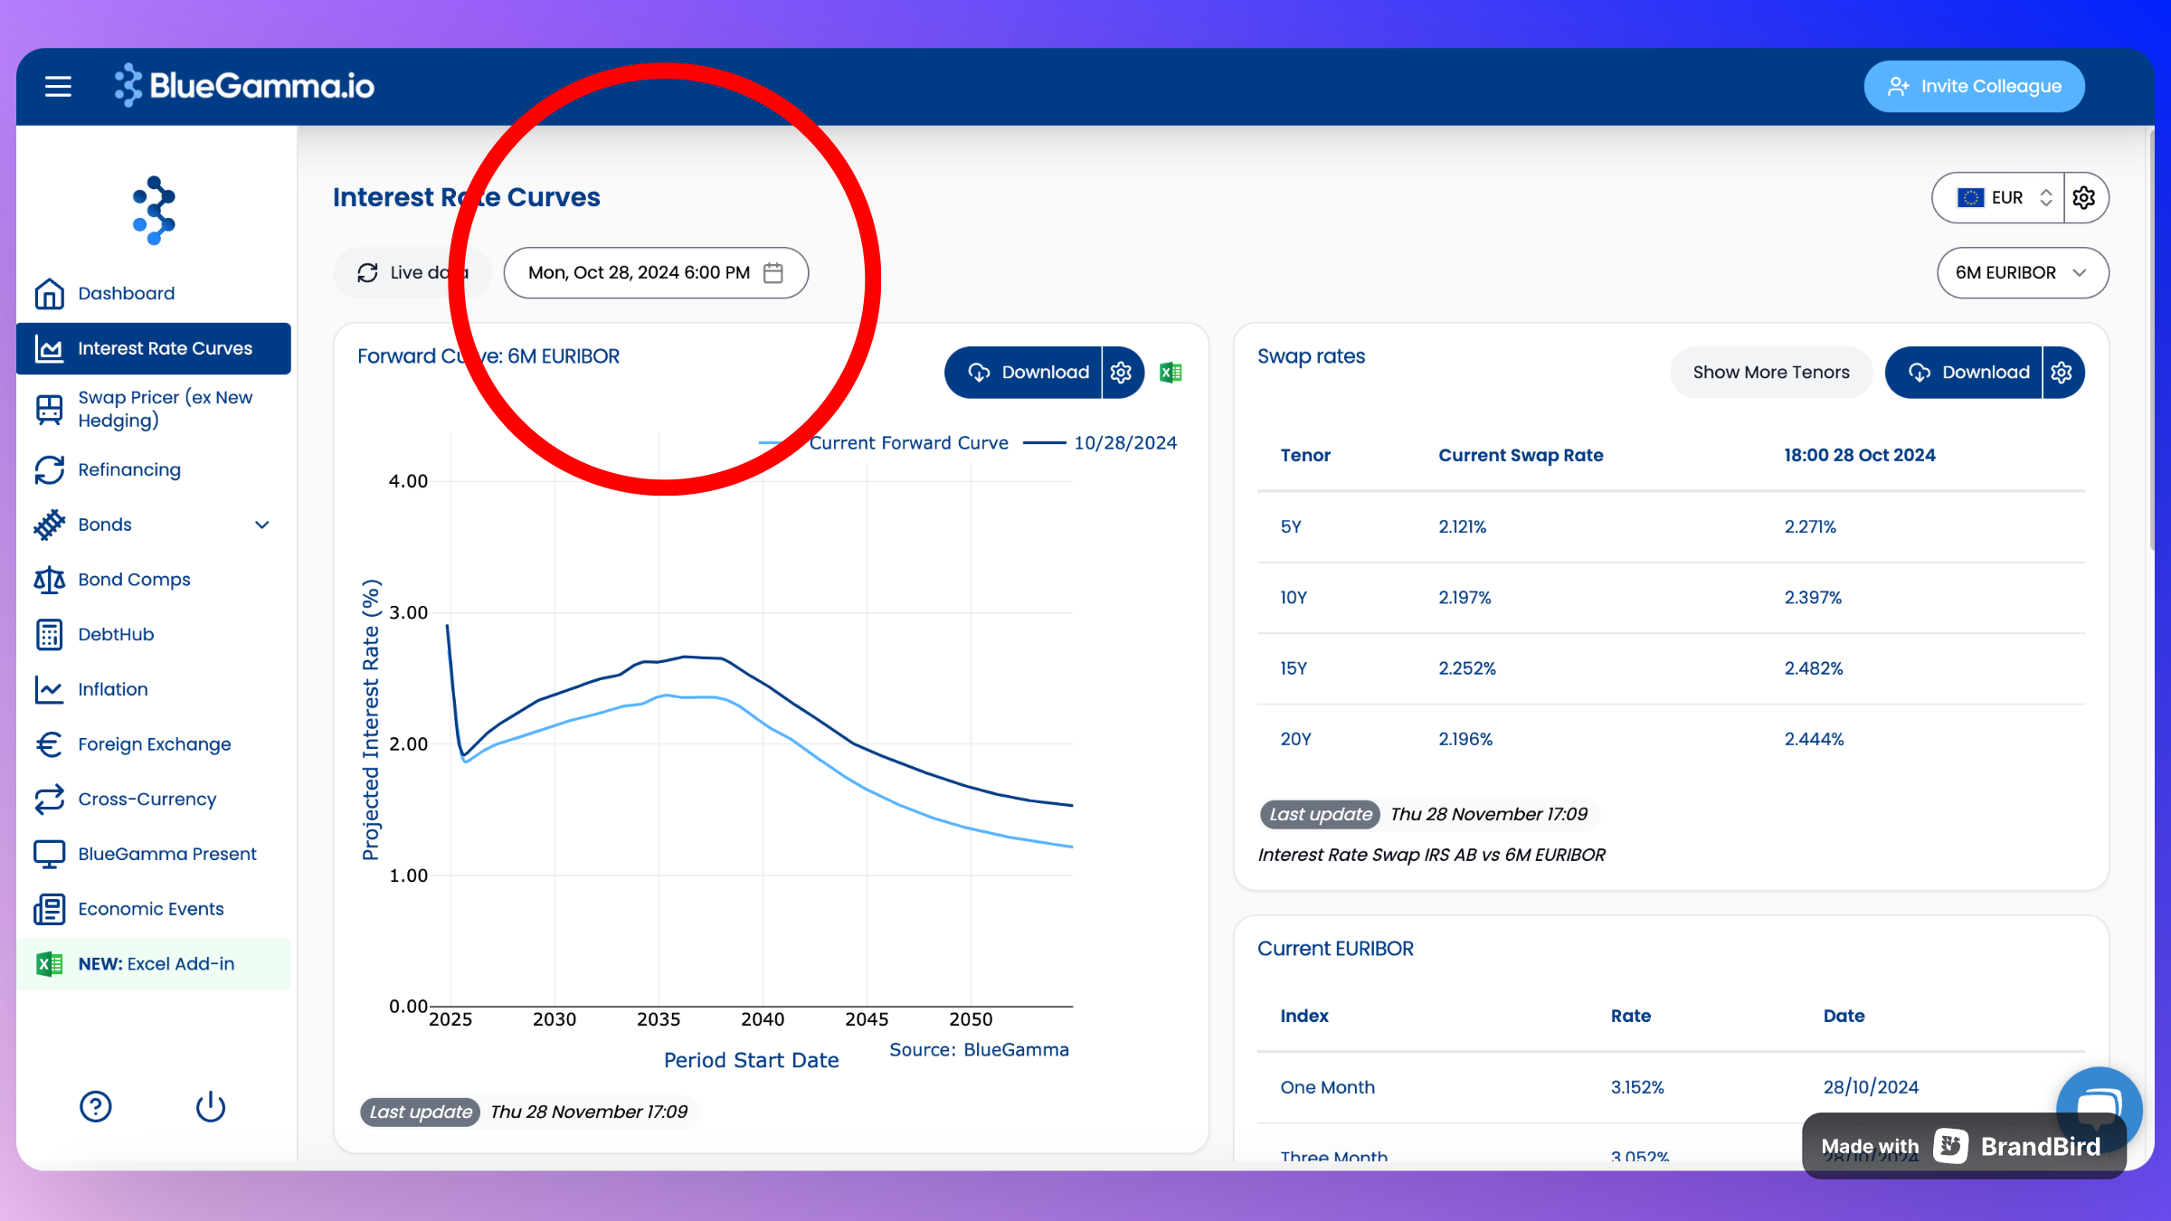Open Forward Curve download settings gear
2171x1221 pixels.
[1122, 372]
